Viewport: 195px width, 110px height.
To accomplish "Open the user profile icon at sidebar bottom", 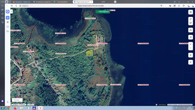I will click(x=8, y=102).
